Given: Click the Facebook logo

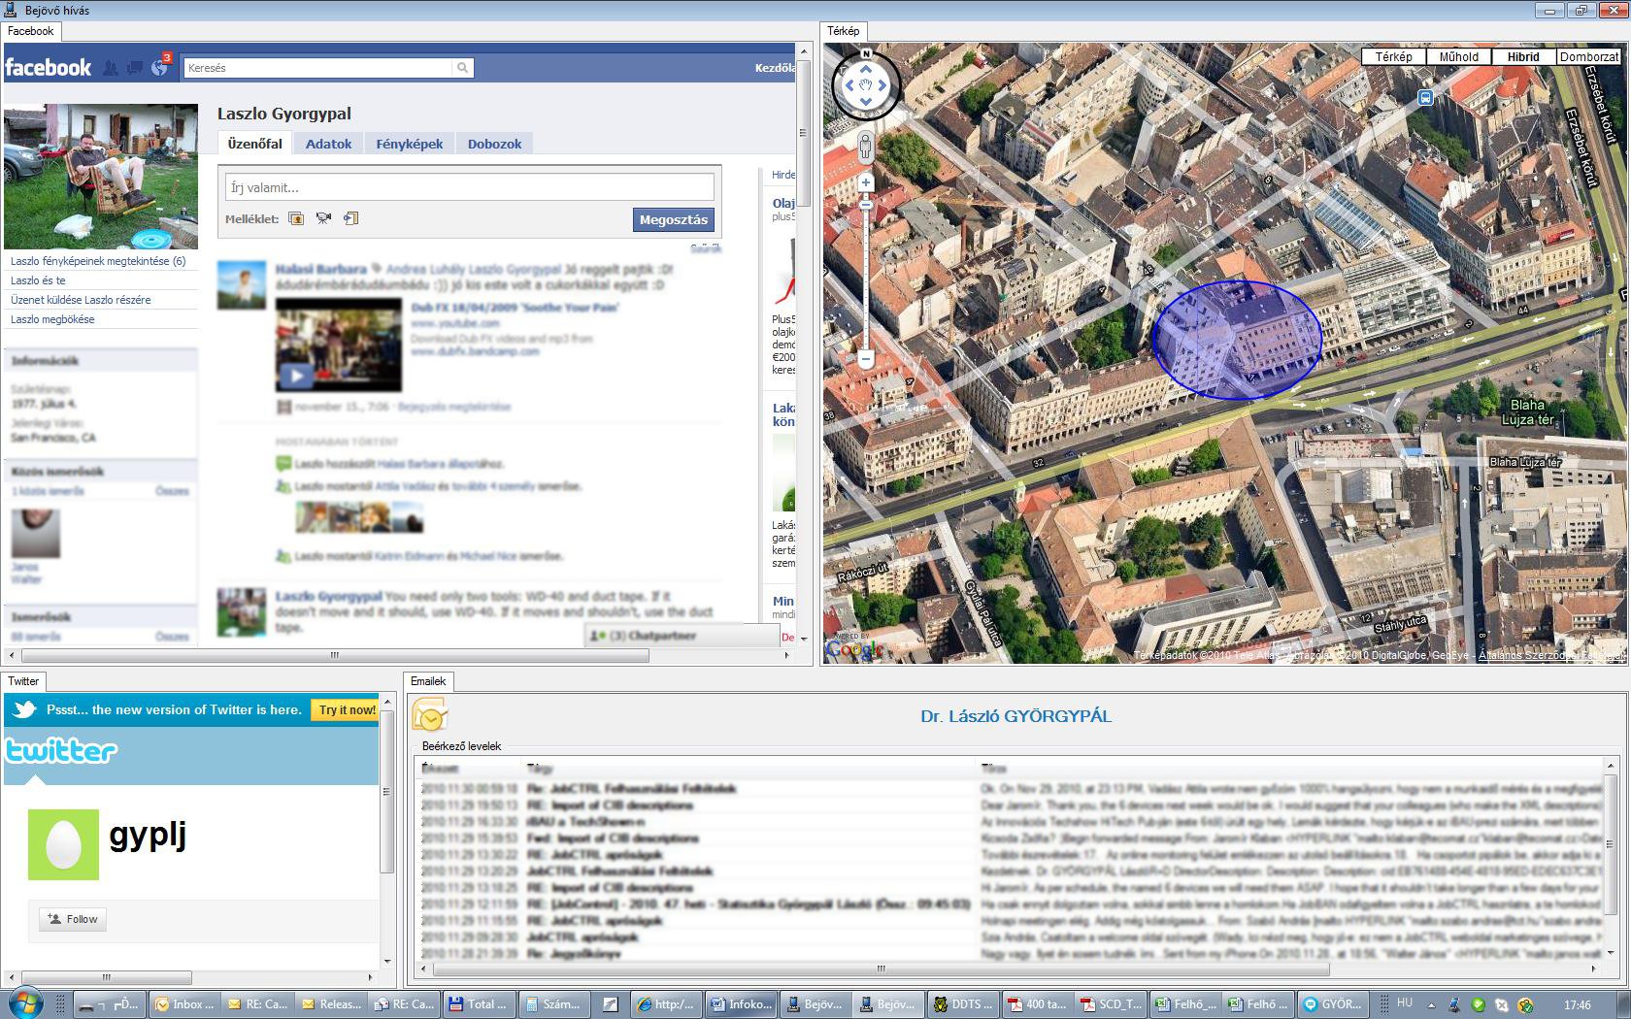Looking at the screenshot, I should point(48,67).
